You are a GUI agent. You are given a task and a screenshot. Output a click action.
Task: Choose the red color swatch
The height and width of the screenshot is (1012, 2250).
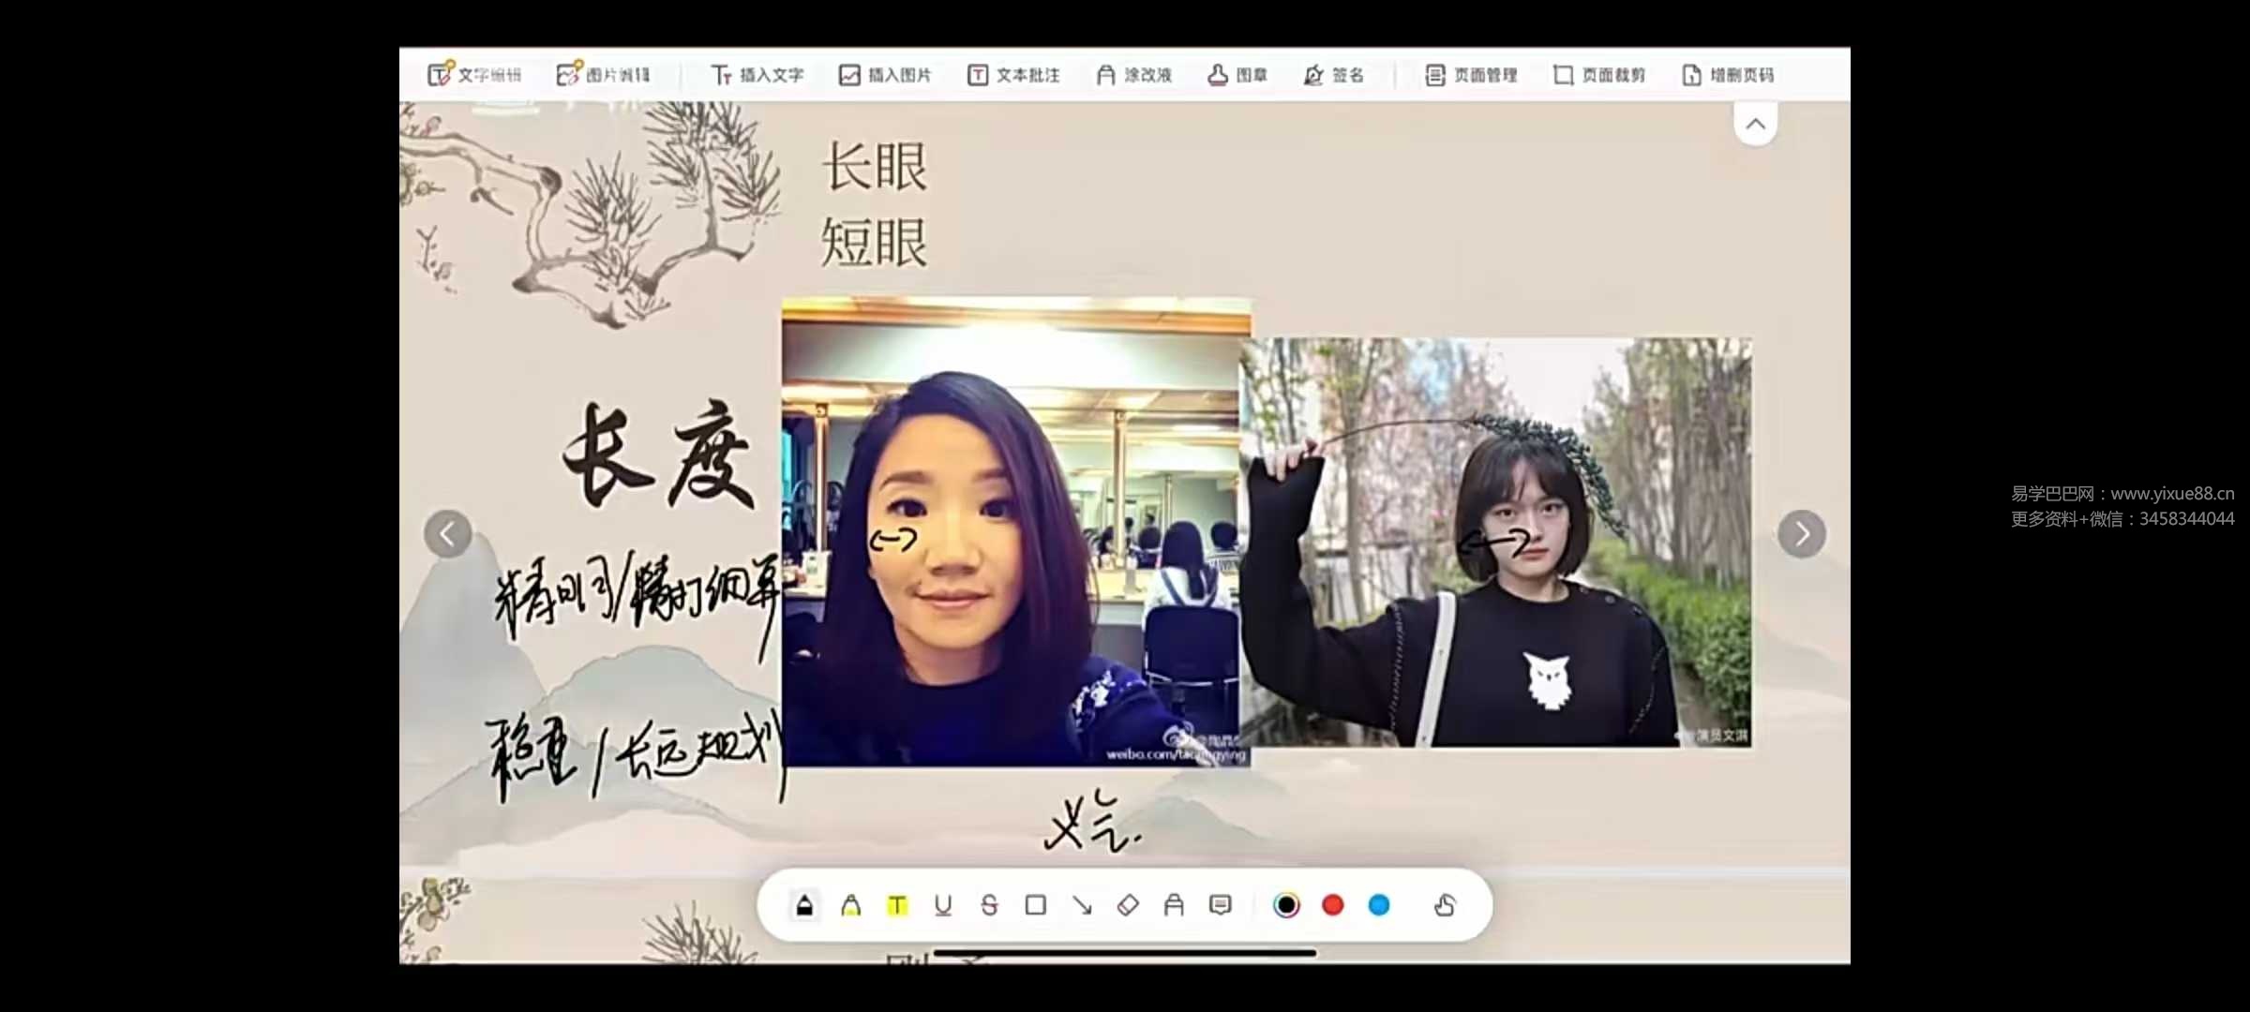[x=1332, y=905]
